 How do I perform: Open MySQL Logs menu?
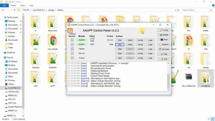(x=150, y=45)
